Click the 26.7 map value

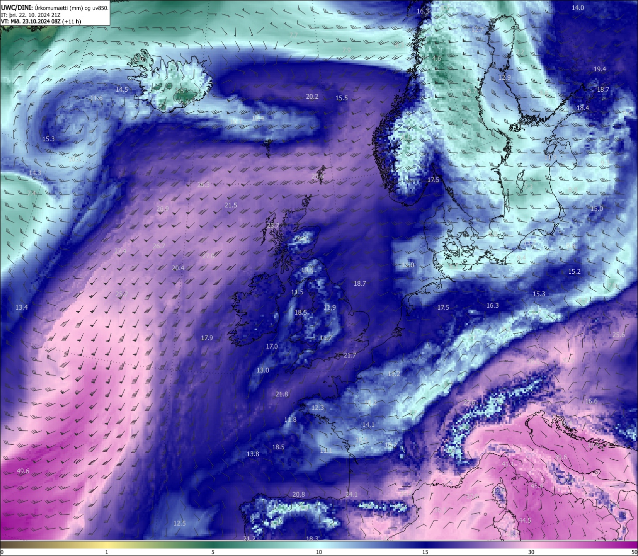(159, 246)
